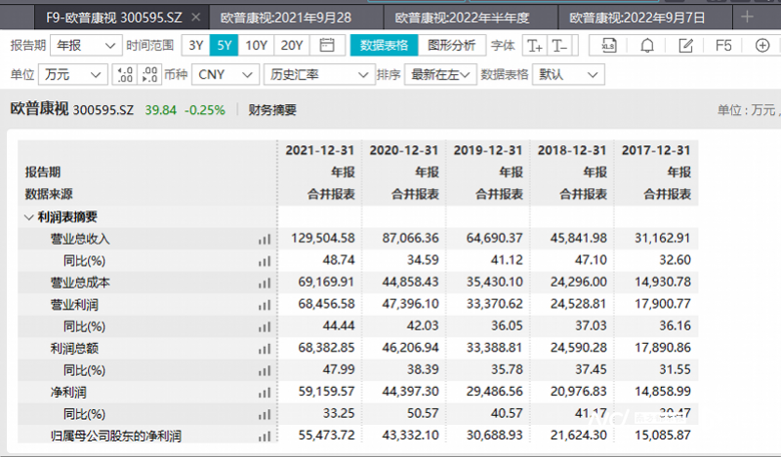Open the 单位 万元 dropdown
The width and height of the screenshot is (781, 457).
pyautogui.click(x=72, y=75)
